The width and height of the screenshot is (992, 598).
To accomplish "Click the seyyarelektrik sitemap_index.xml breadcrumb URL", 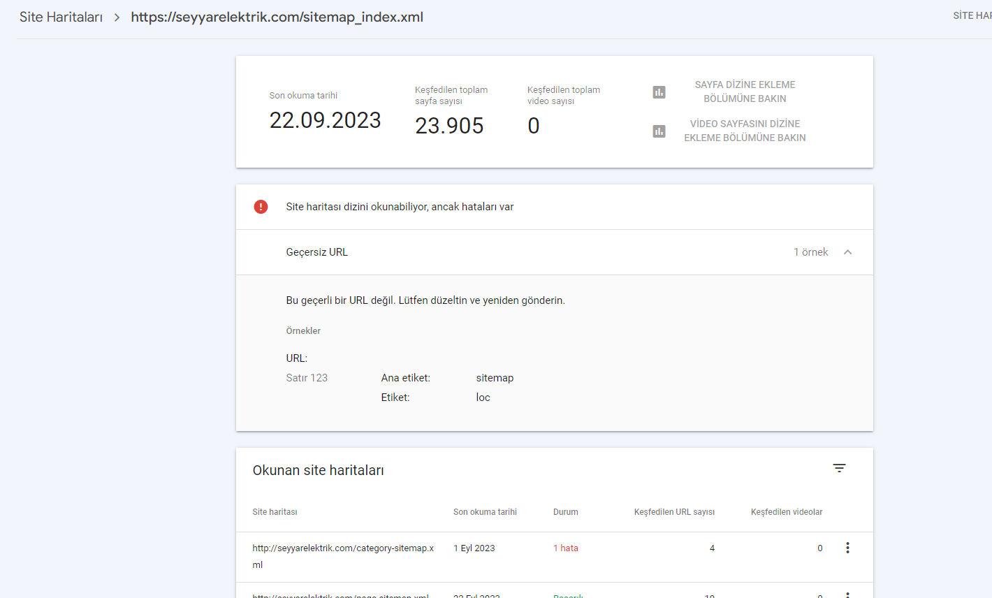I will pos(277,17).
